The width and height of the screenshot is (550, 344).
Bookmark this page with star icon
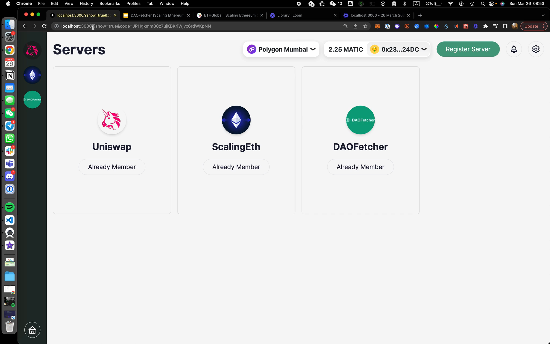365,26
